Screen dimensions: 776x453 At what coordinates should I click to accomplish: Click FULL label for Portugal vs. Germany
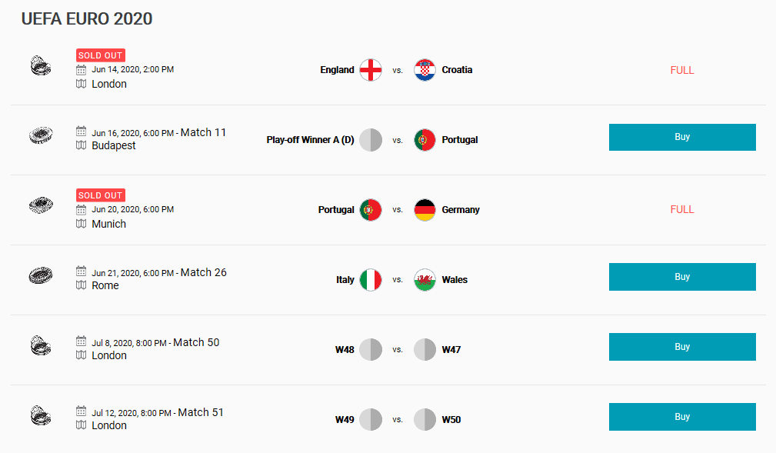point(682,209)
